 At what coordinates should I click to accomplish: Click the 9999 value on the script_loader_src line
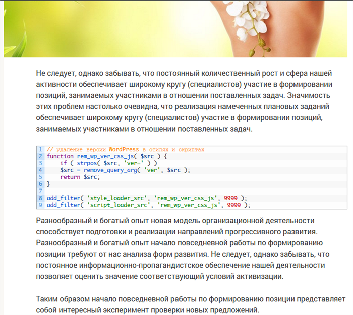[234, 205]
